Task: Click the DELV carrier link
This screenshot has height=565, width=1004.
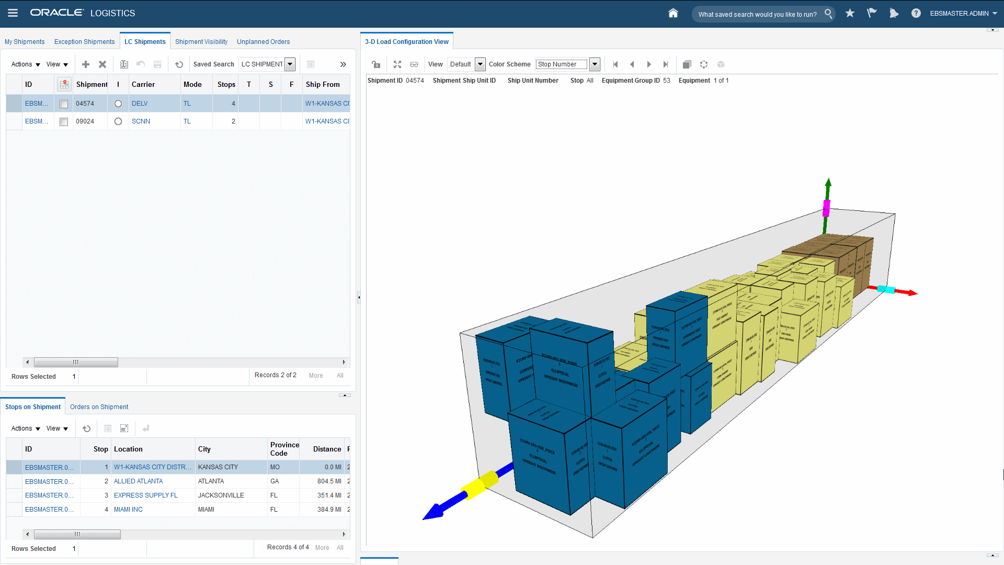Action: tap(140, 104)
